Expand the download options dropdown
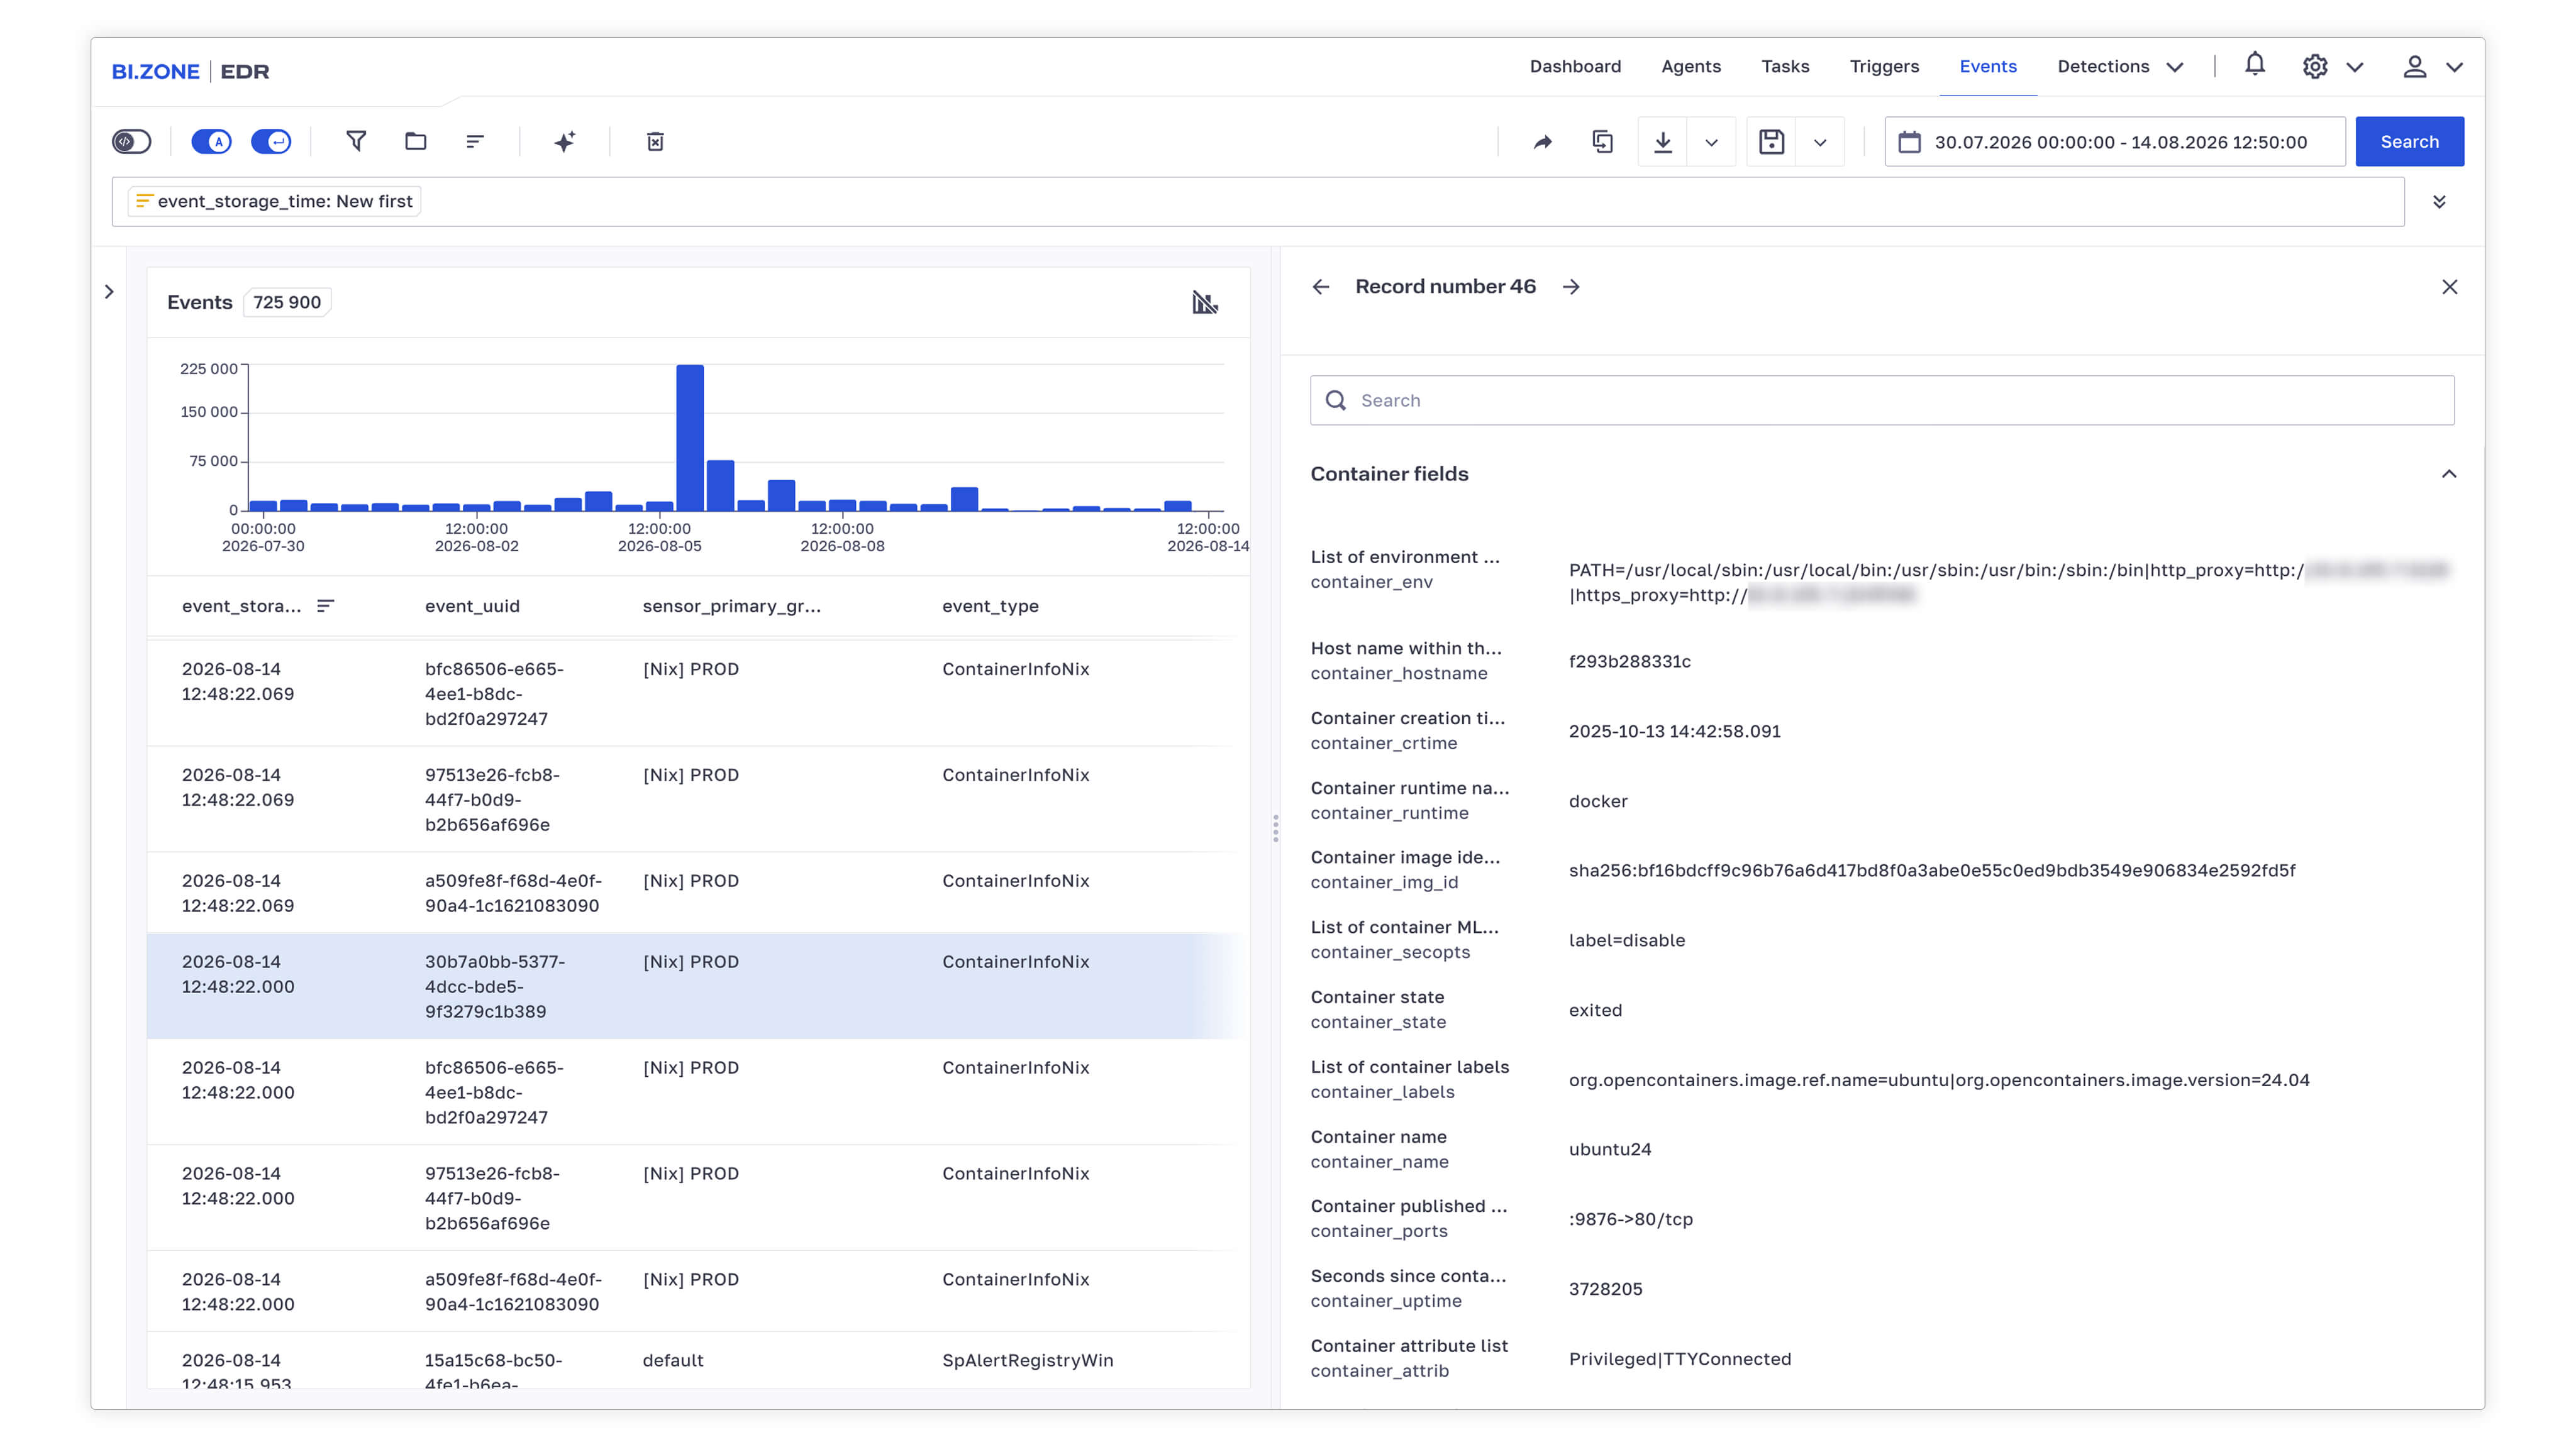 tap(1712, 142)
